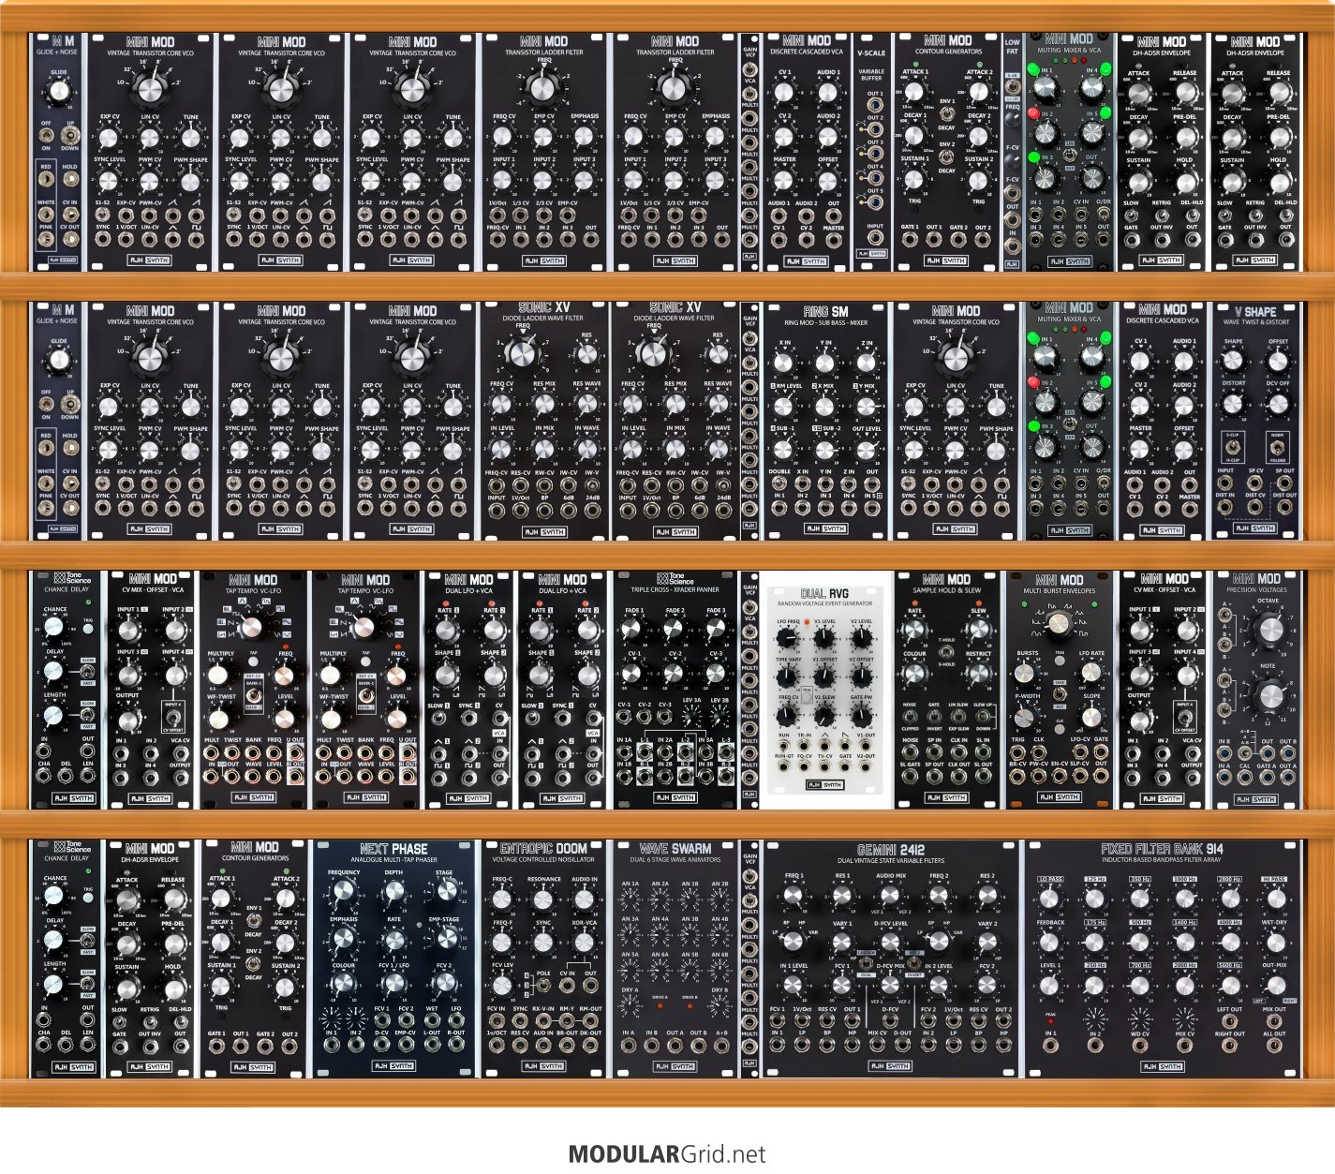Screen dimensions: 1335x1174
Task: Click the R-OUT jack on Next Phase
Action: pyautogui.click(x=456, y=1044)
